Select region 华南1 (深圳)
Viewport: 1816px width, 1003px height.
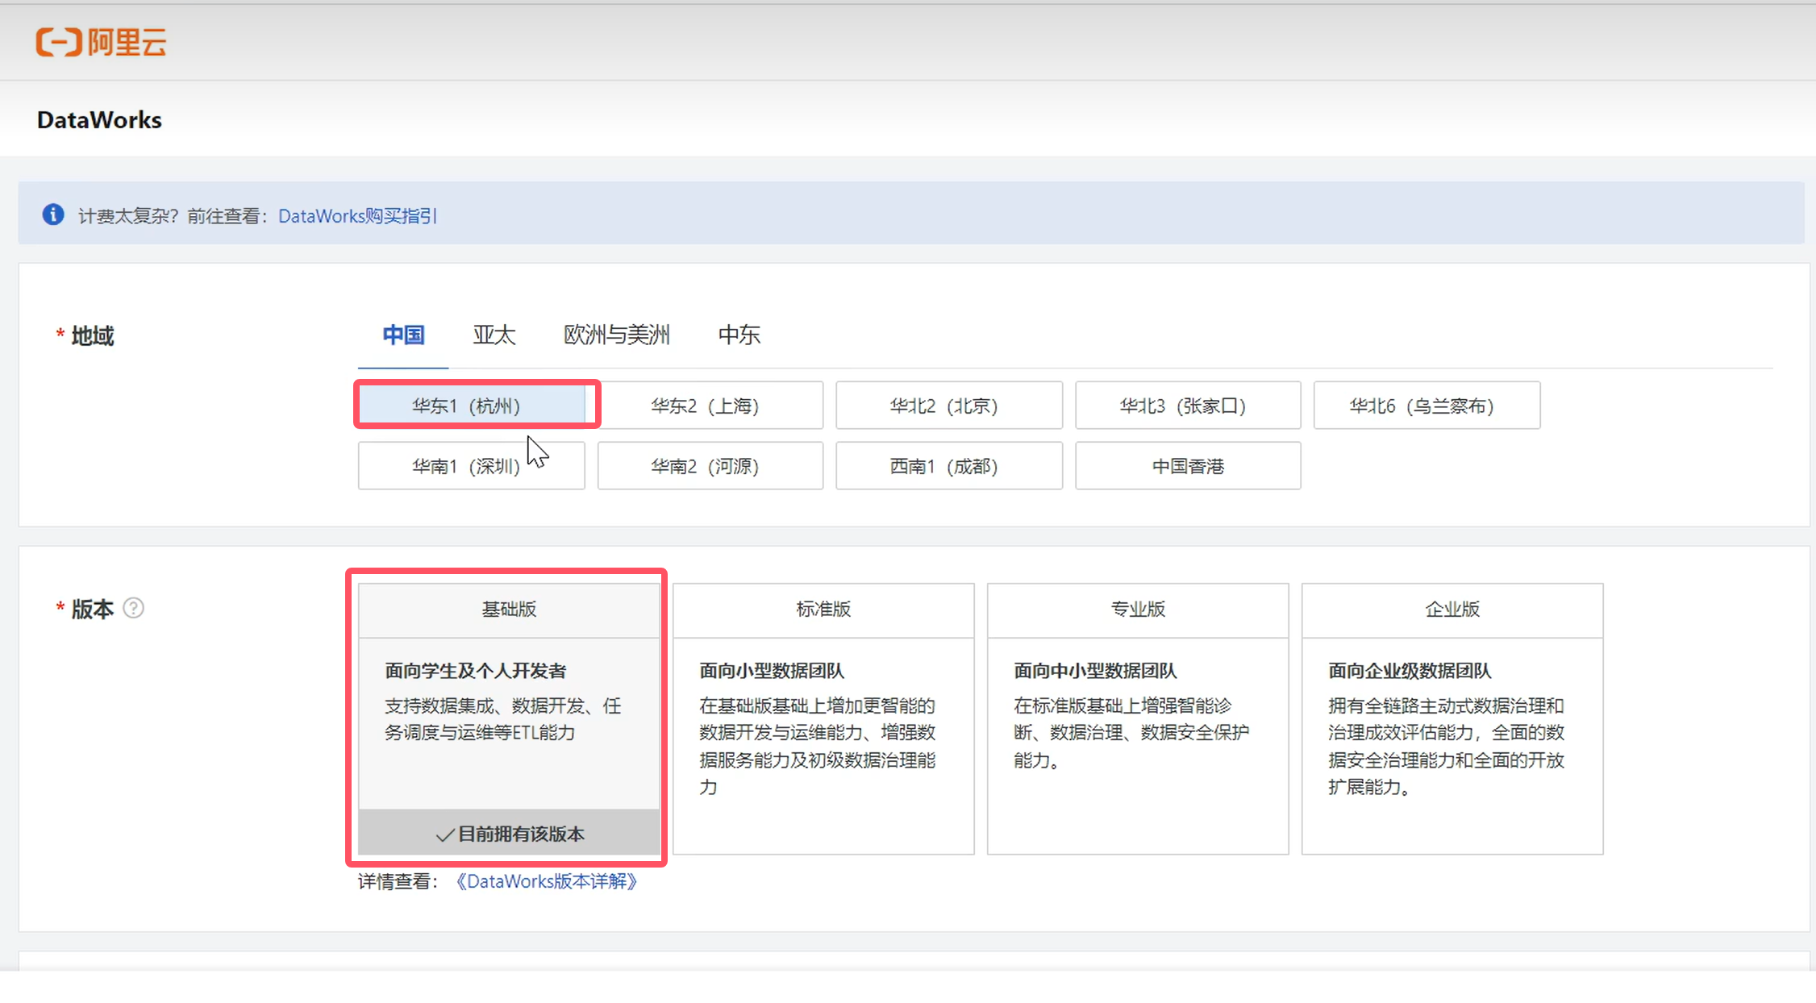point(471,466)
